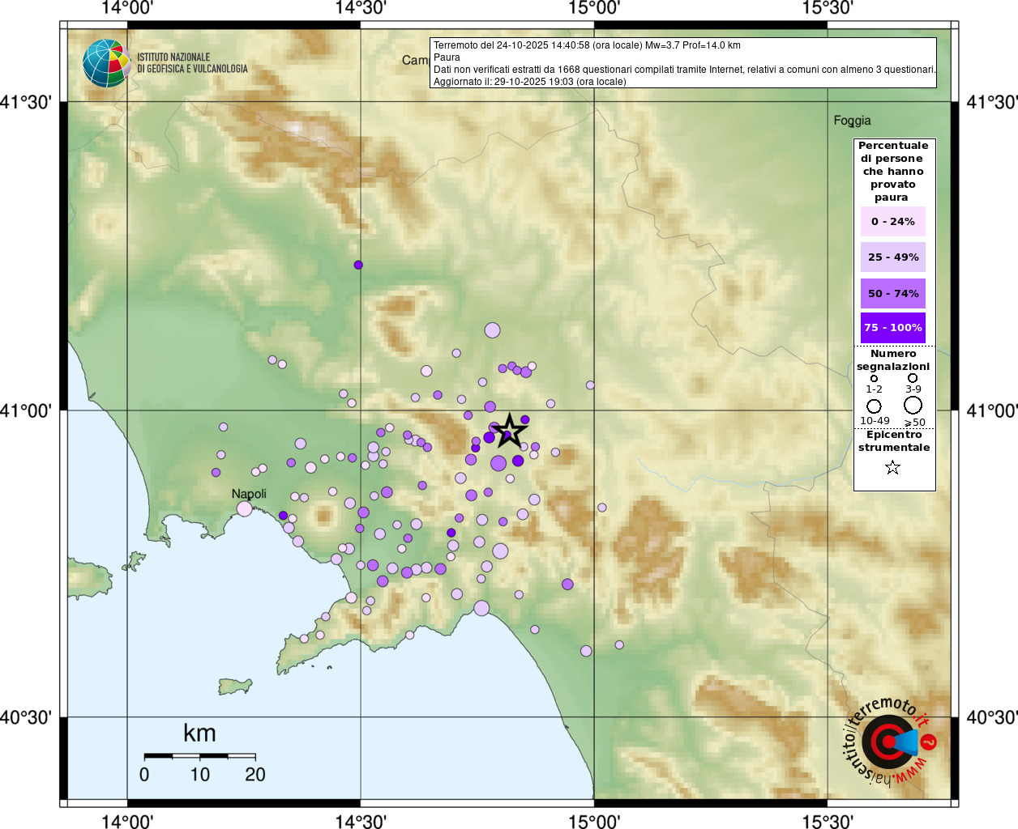Screen dimensions: 1018x829
Task: Click the 41°30' left latitude label
Action: (x=26, y=102)
